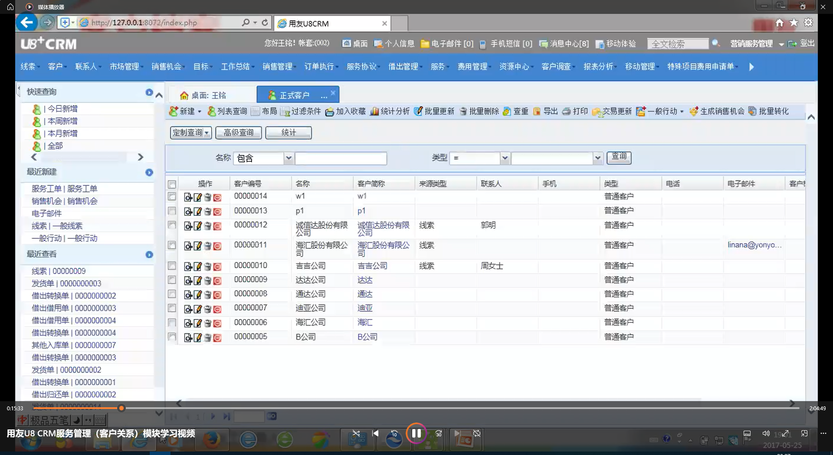Open the view icon for customer 00000014
This screenshot has height=455, width=833.
(188, 198)
